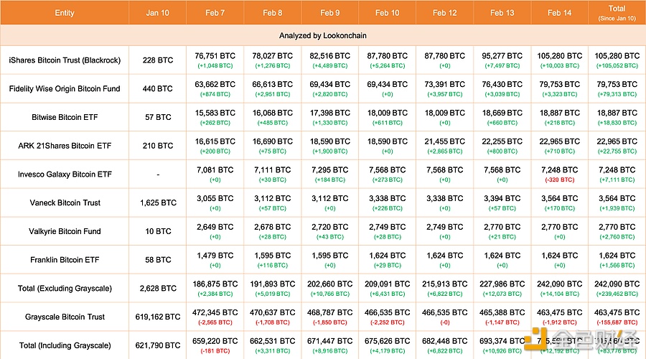646x359 pixels.
Task: Select the (-155,687 BTC) total change
Action: (x=617, y=322)
